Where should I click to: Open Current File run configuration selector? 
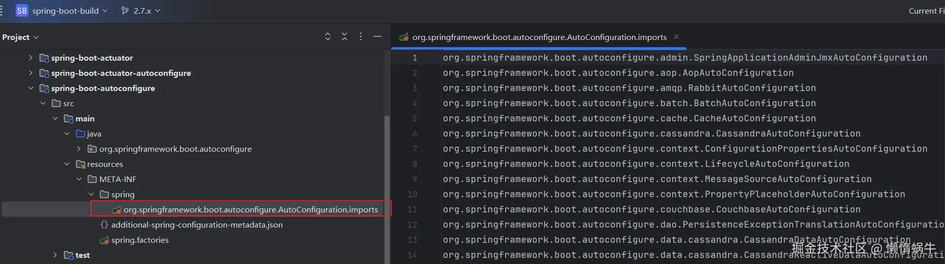(927, 11)
